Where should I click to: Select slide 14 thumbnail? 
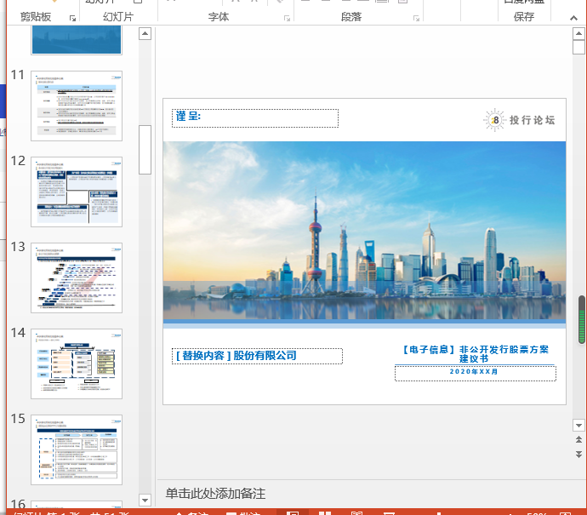[x=77, y=363]
